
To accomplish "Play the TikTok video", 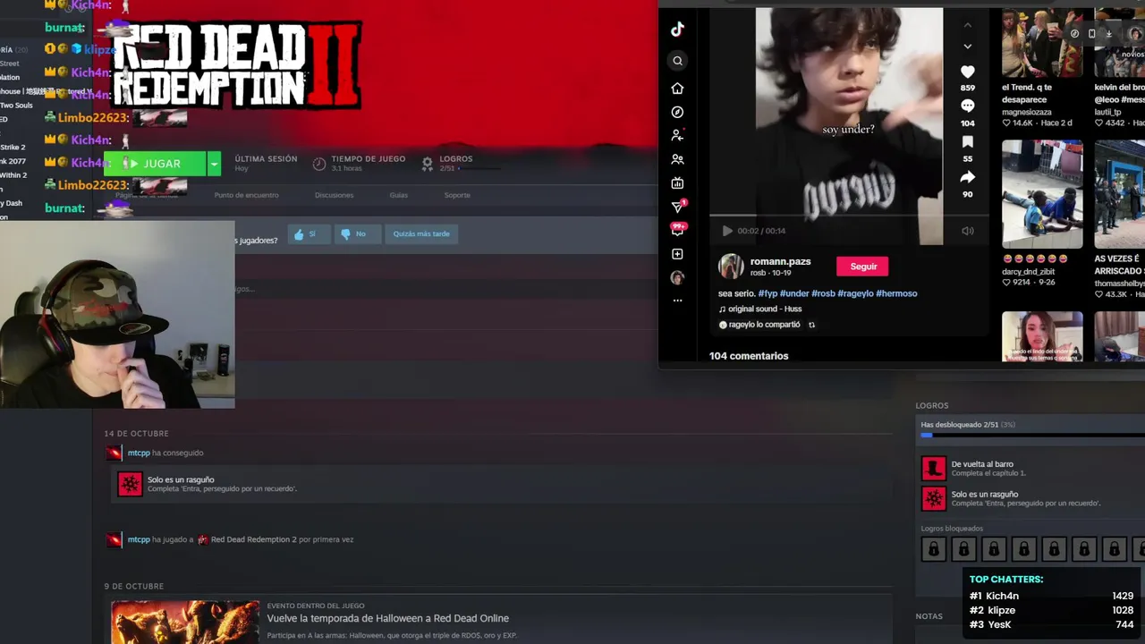I will pos(727,231).
